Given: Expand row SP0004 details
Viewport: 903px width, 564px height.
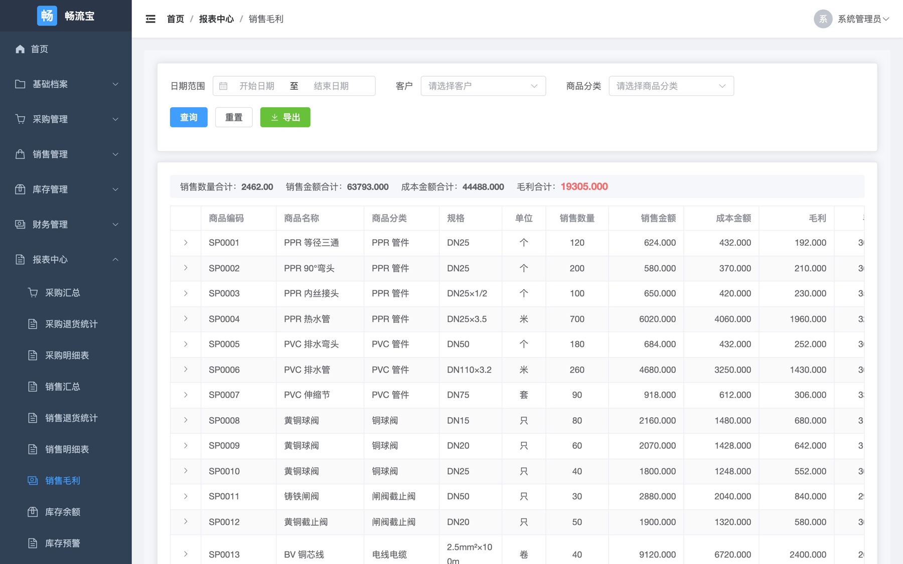Looking at the screenshot, I should click(x=186, y=318).
